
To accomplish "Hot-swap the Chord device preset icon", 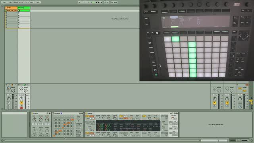I will coord(48,113).
